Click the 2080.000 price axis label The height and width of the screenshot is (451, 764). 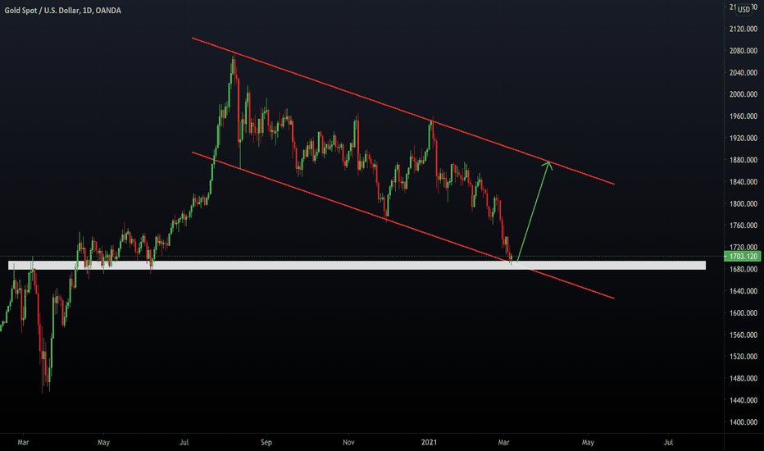click(x=743, y=51)
